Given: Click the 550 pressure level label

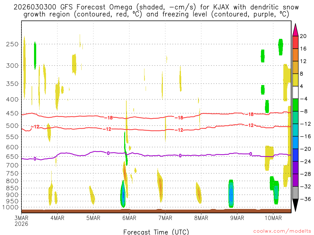Looking at the screenshot, I should [x=12, y=137].
